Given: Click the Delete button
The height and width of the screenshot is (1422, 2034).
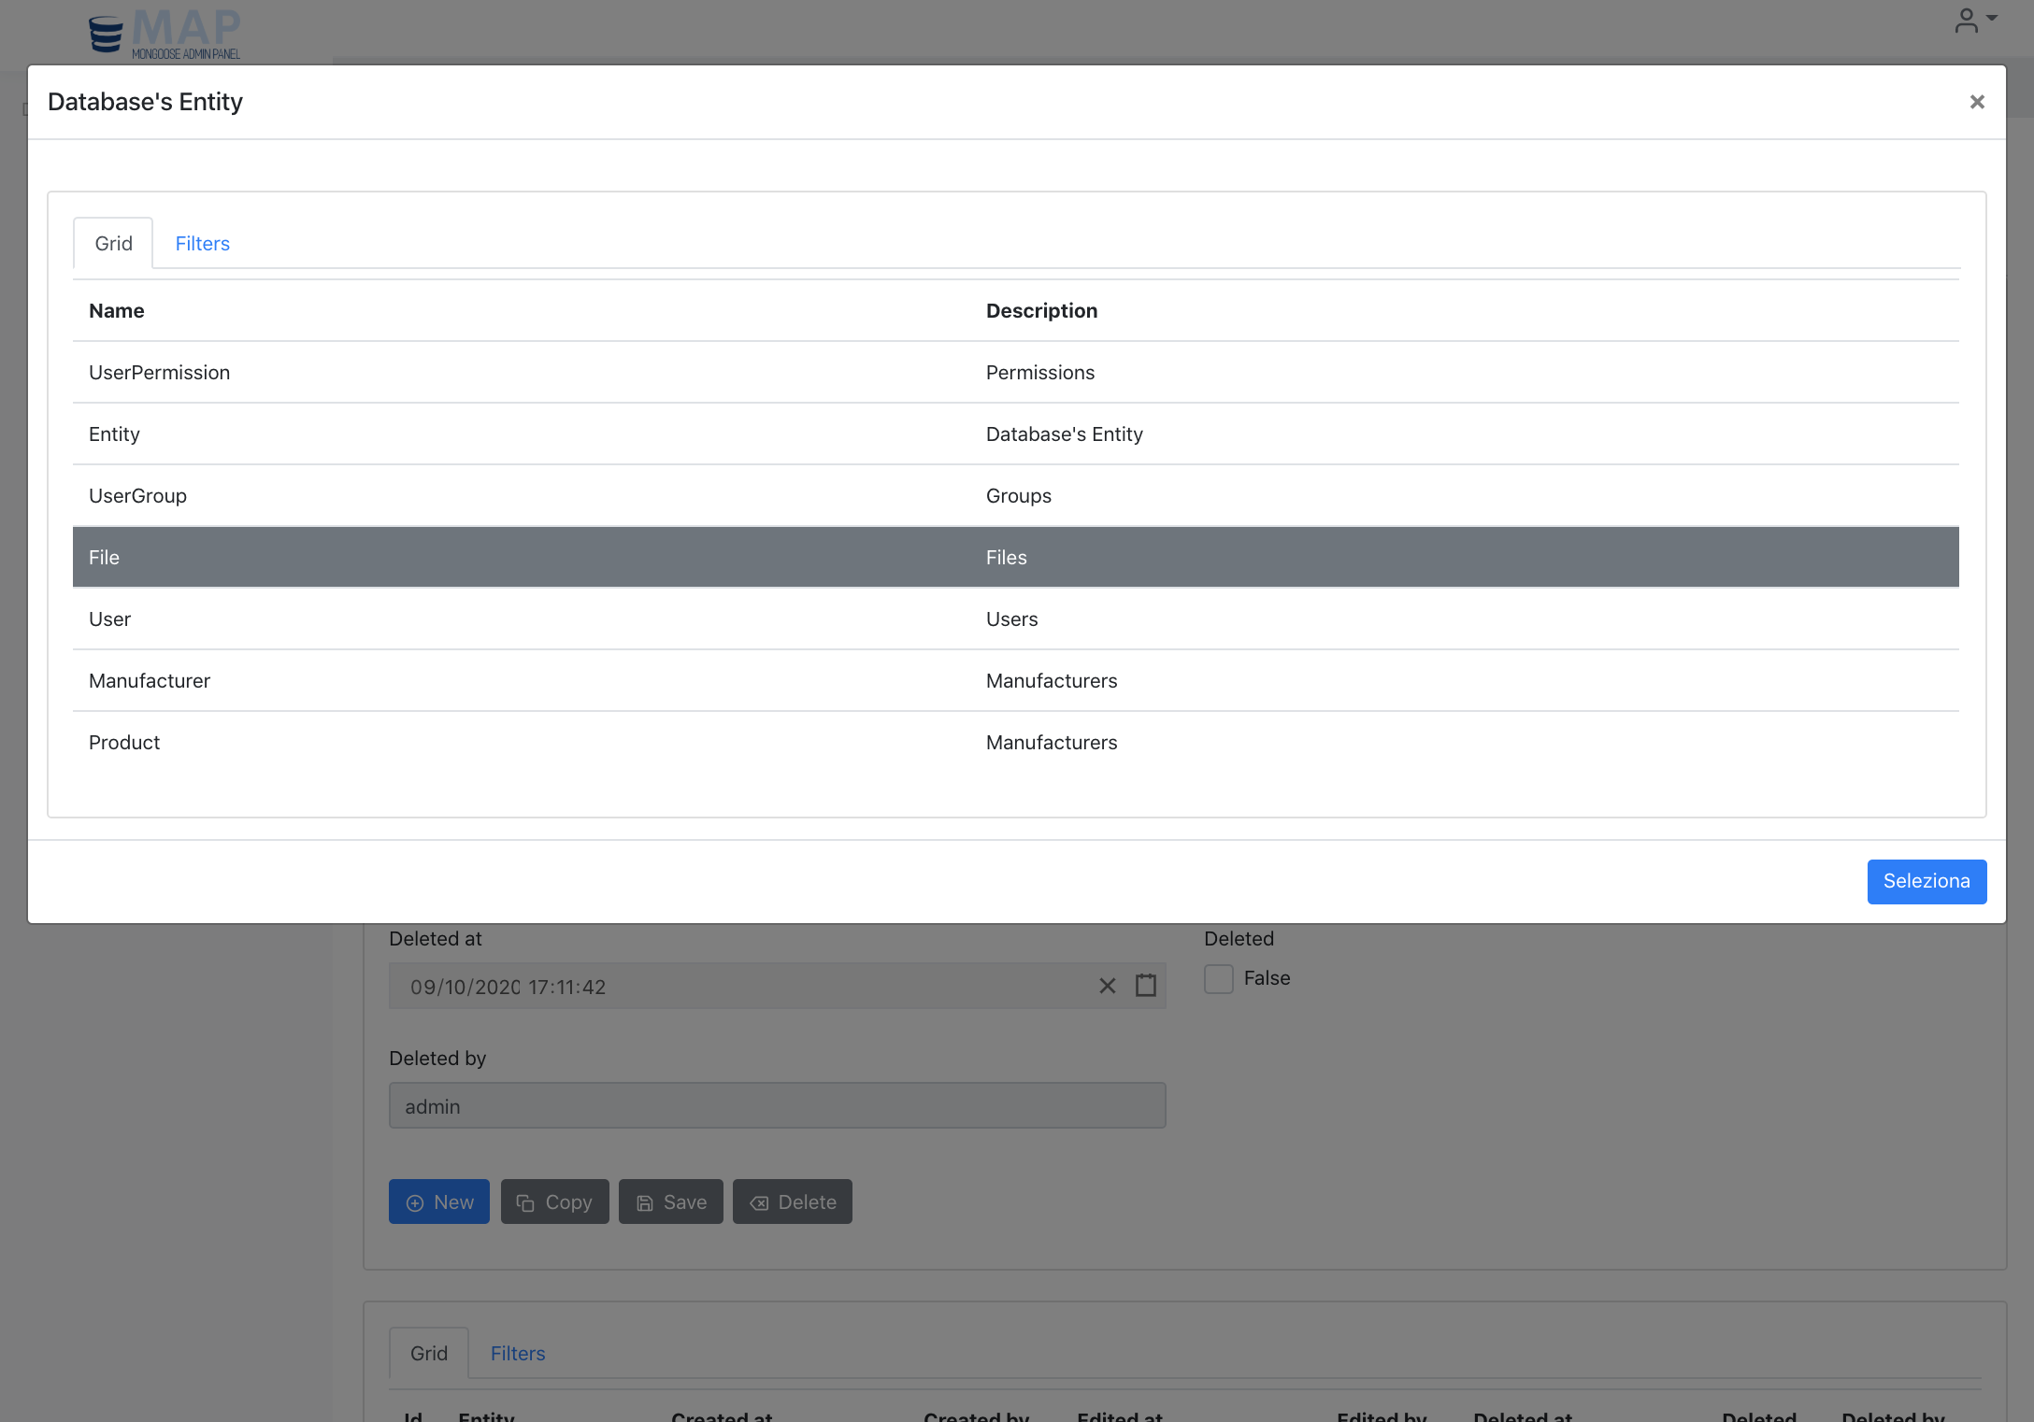Looking at the screenshot, I should (793, 1202).
